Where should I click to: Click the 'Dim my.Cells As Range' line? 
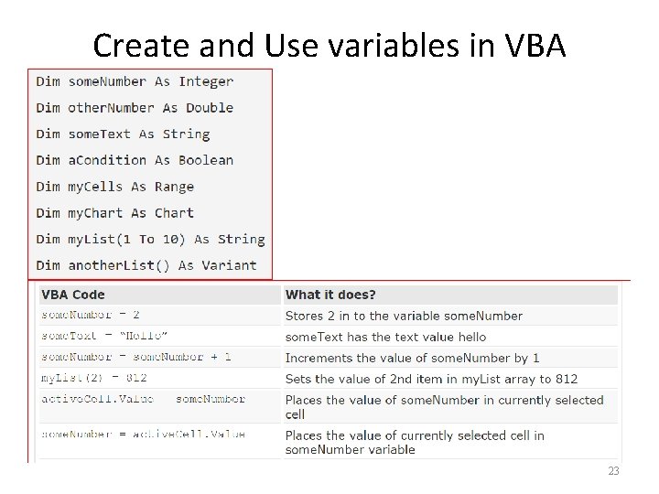(114, 187)
